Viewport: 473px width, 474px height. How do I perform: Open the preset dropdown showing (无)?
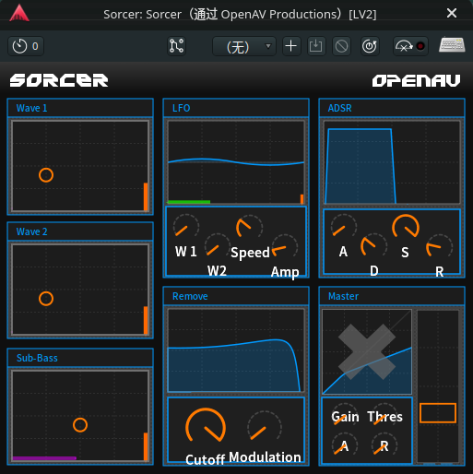(x=244, y=46)
